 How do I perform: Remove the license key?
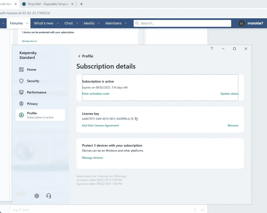click(233, 125)
